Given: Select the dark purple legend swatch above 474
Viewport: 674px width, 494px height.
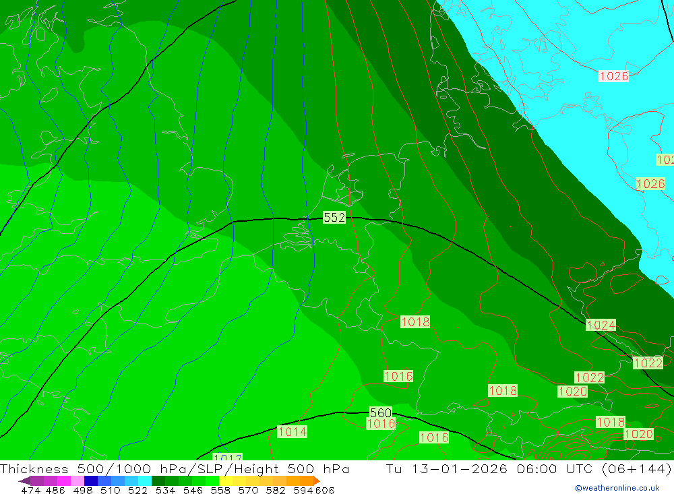Looking at the screenshot, I should pos(37,481).
